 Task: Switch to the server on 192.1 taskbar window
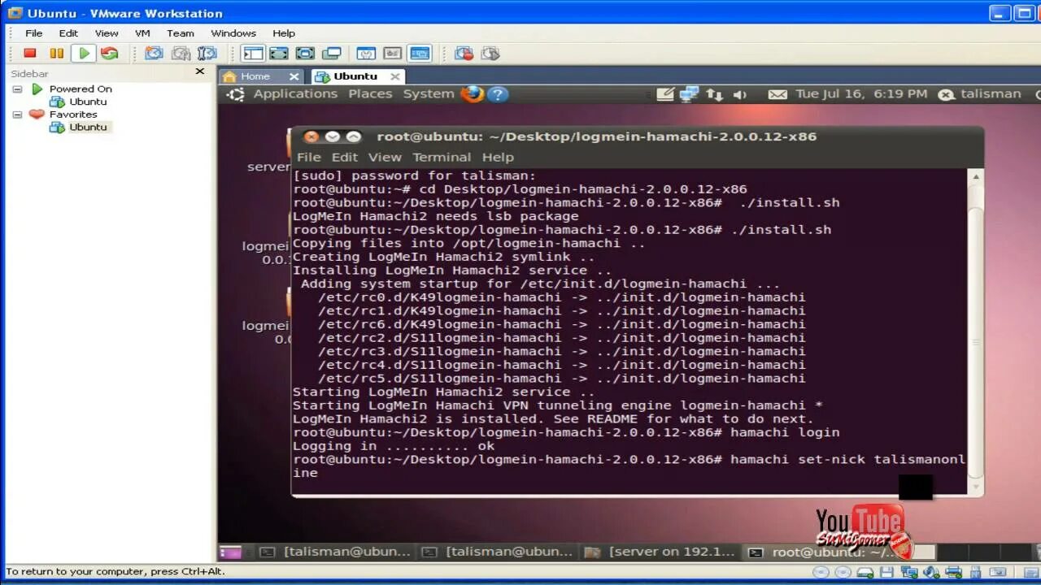[x=661, y=552]
